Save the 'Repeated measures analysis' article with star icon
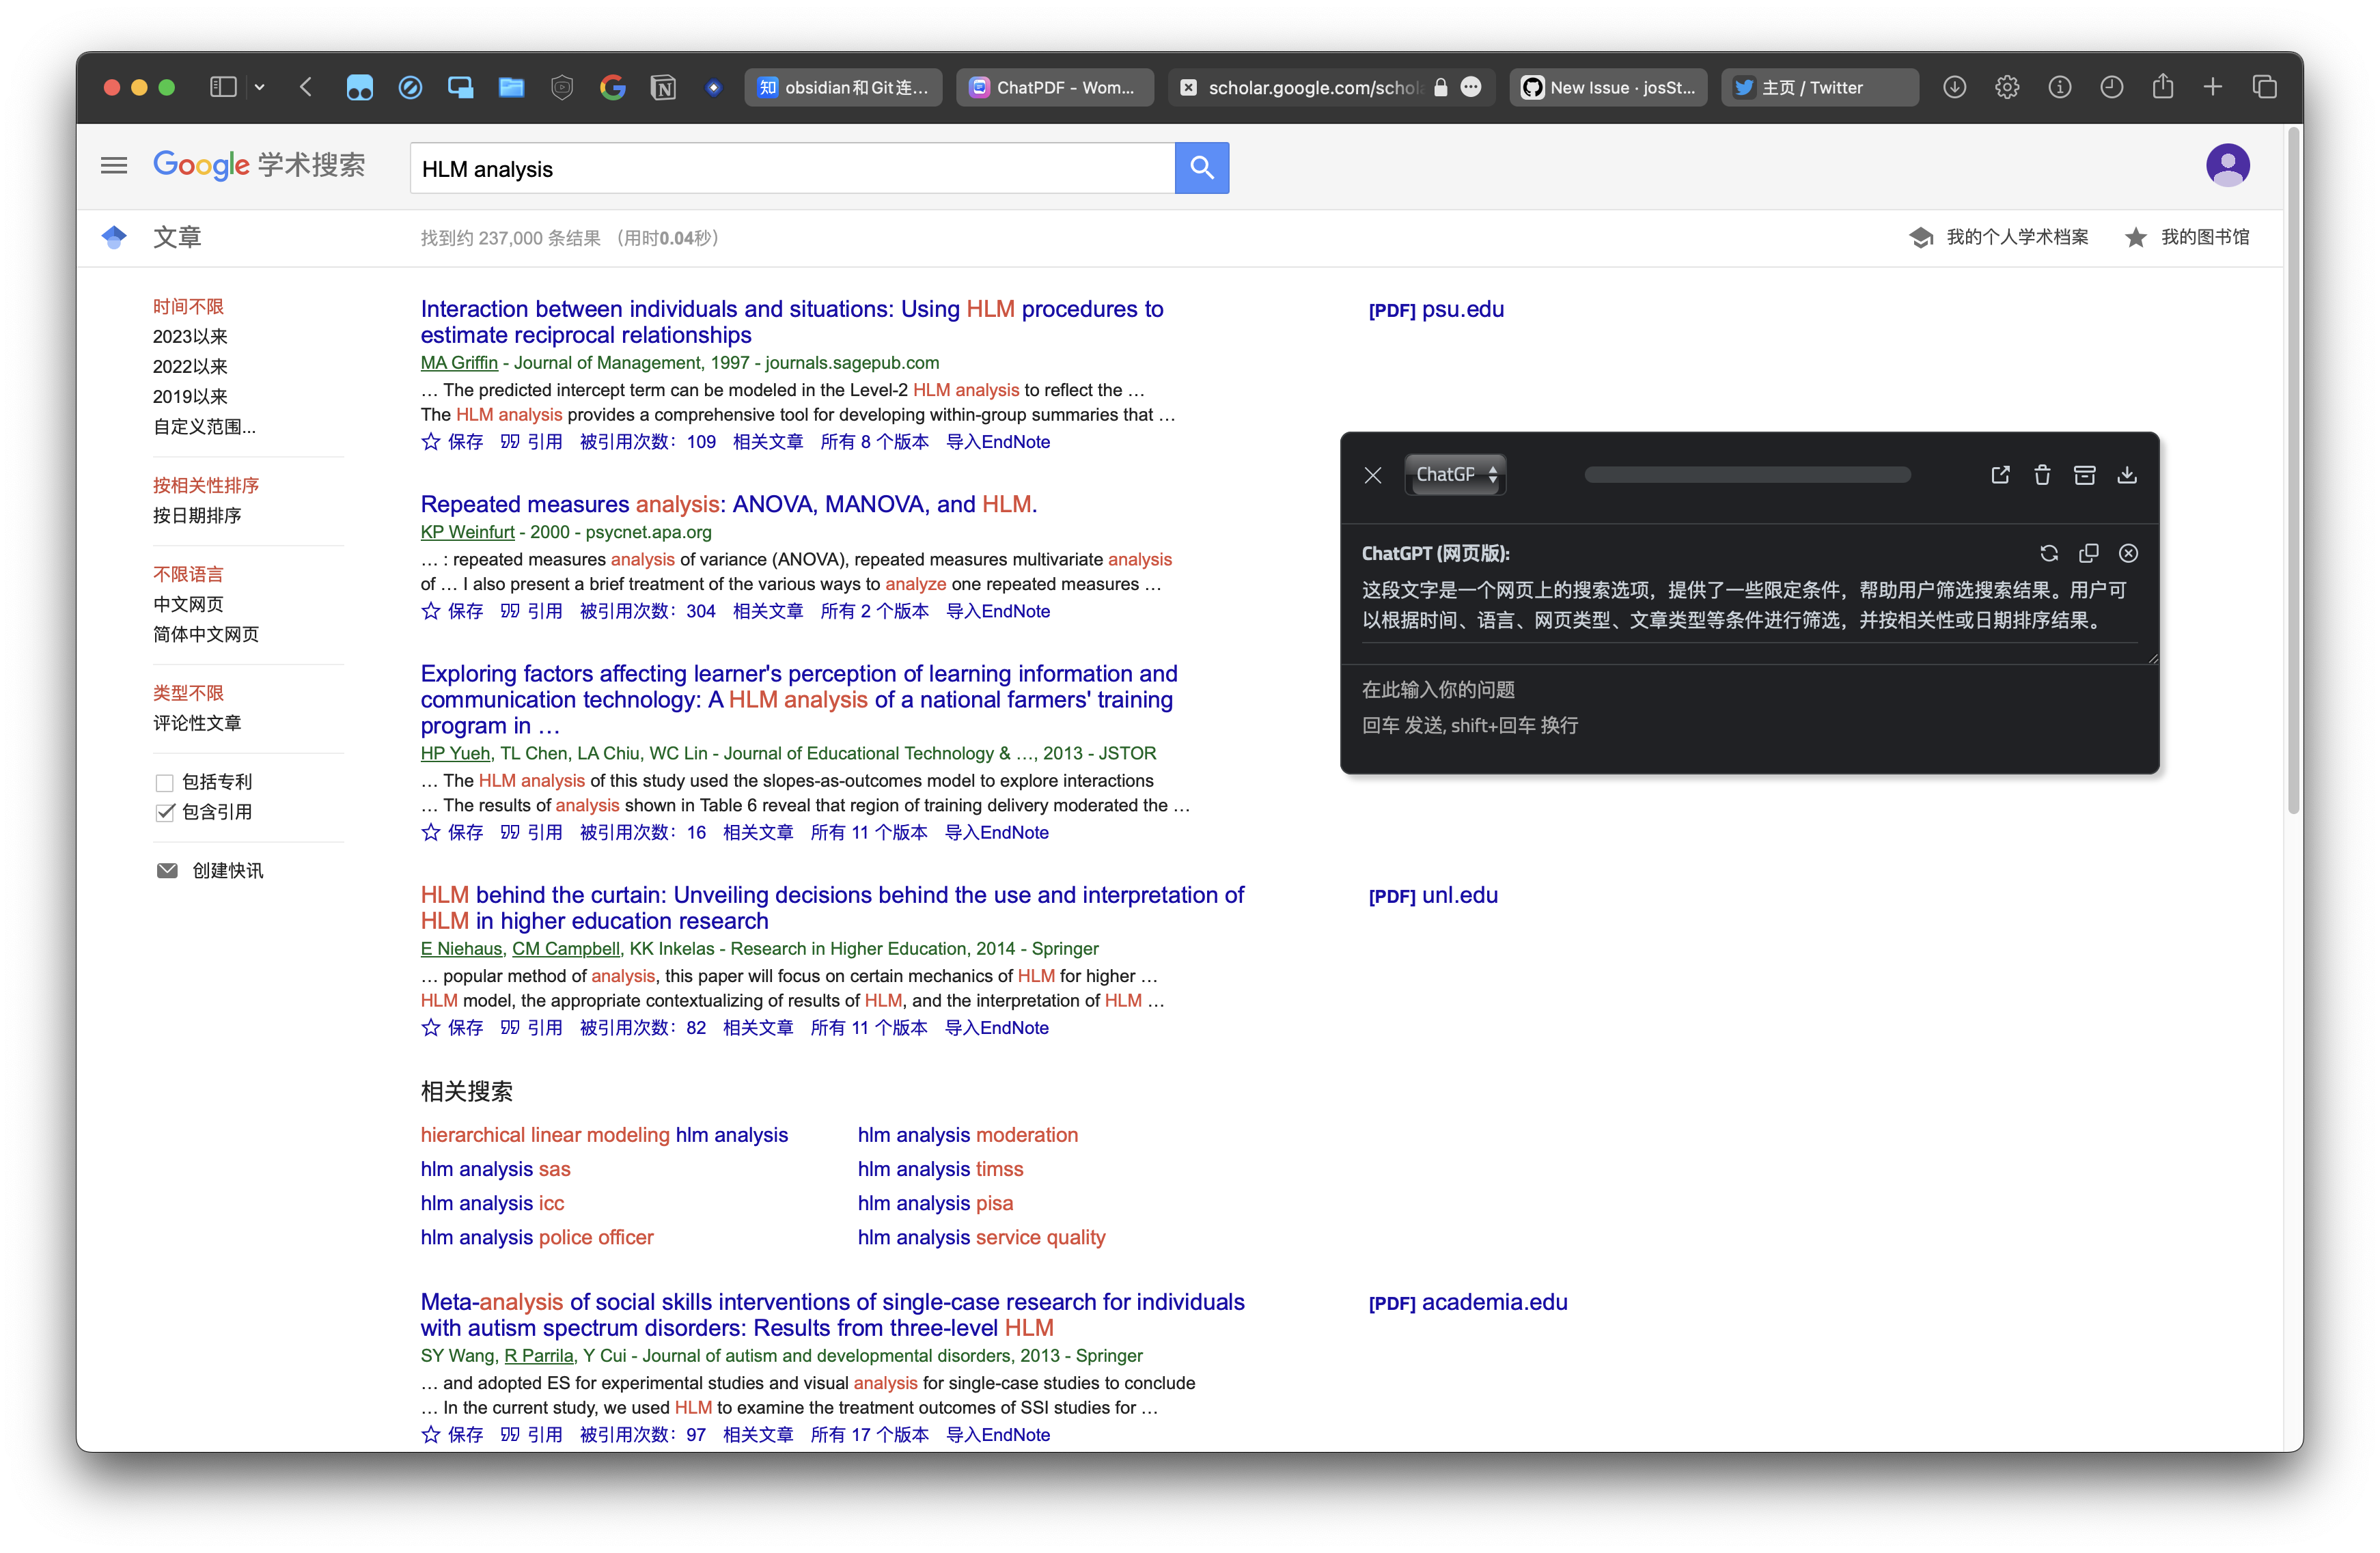This screenshot has height=1553, width=2380. coord(430,611)
